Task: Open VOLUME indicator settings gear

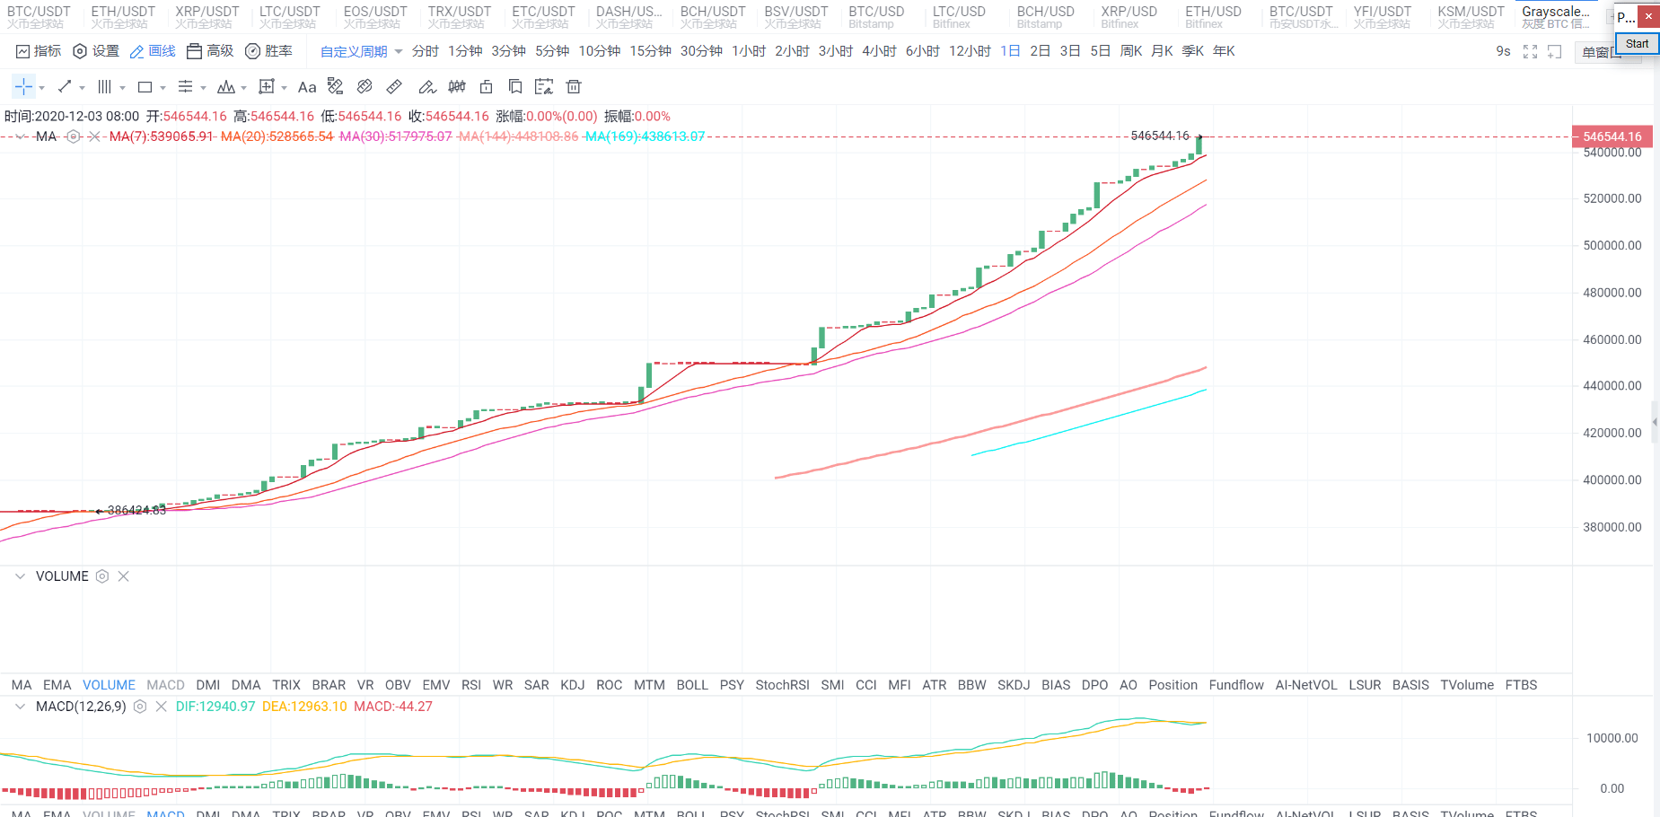Action: click(x=102, y=576)
